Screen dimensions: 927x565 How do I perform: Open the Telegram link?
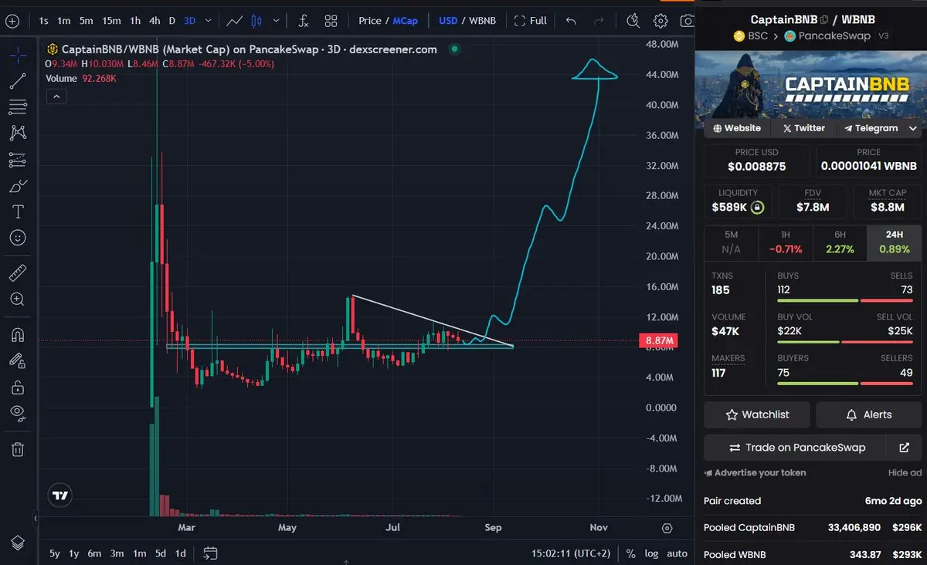[x=871, y=128]
